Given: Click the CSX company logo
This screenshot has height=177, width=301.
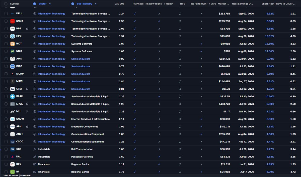Looking at the screenshot, I should [x=13, y=149].
